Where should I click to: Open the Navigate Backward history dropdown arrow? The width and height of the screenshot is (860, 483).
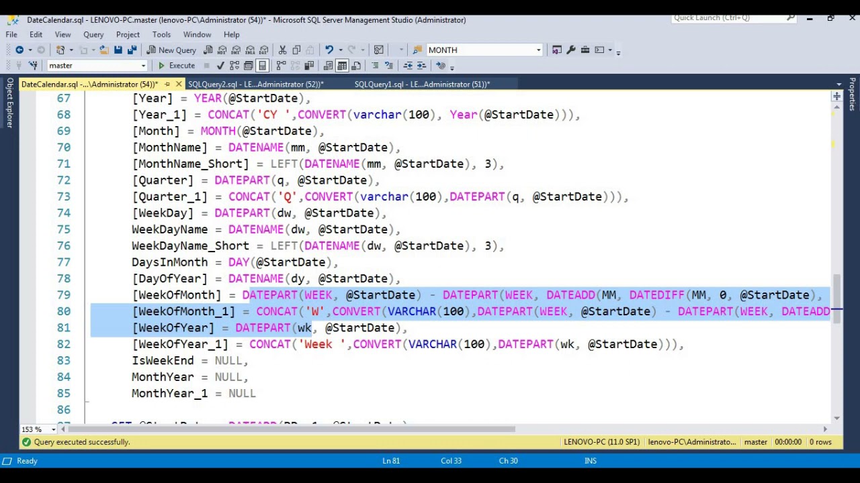click(30, 50)
